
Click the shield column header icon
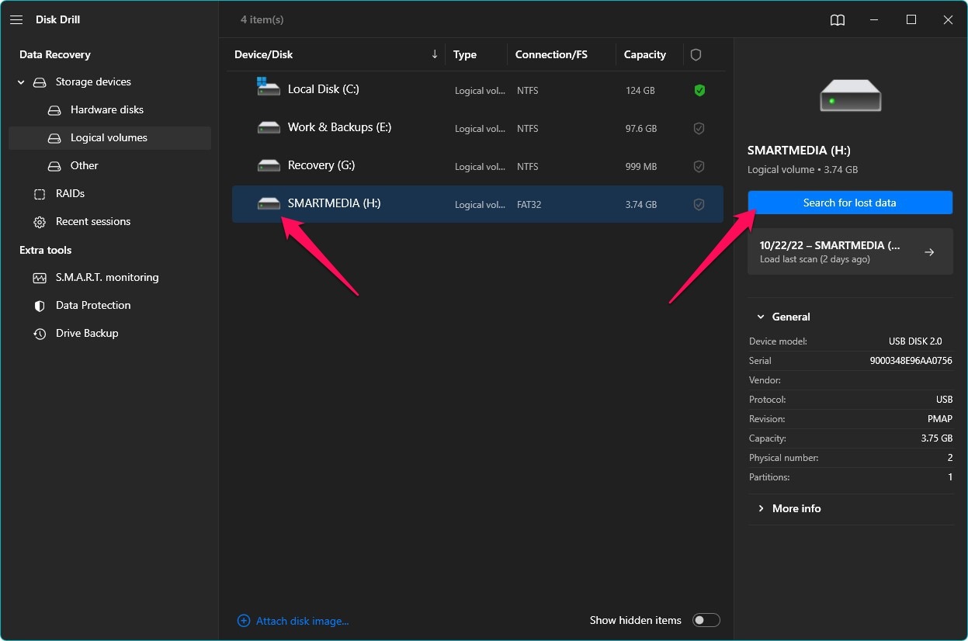696,55
